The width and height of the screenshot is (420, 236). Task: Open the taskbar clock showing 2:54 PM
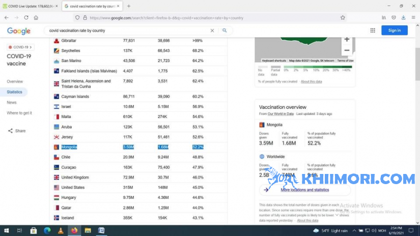tap(396, 230)
